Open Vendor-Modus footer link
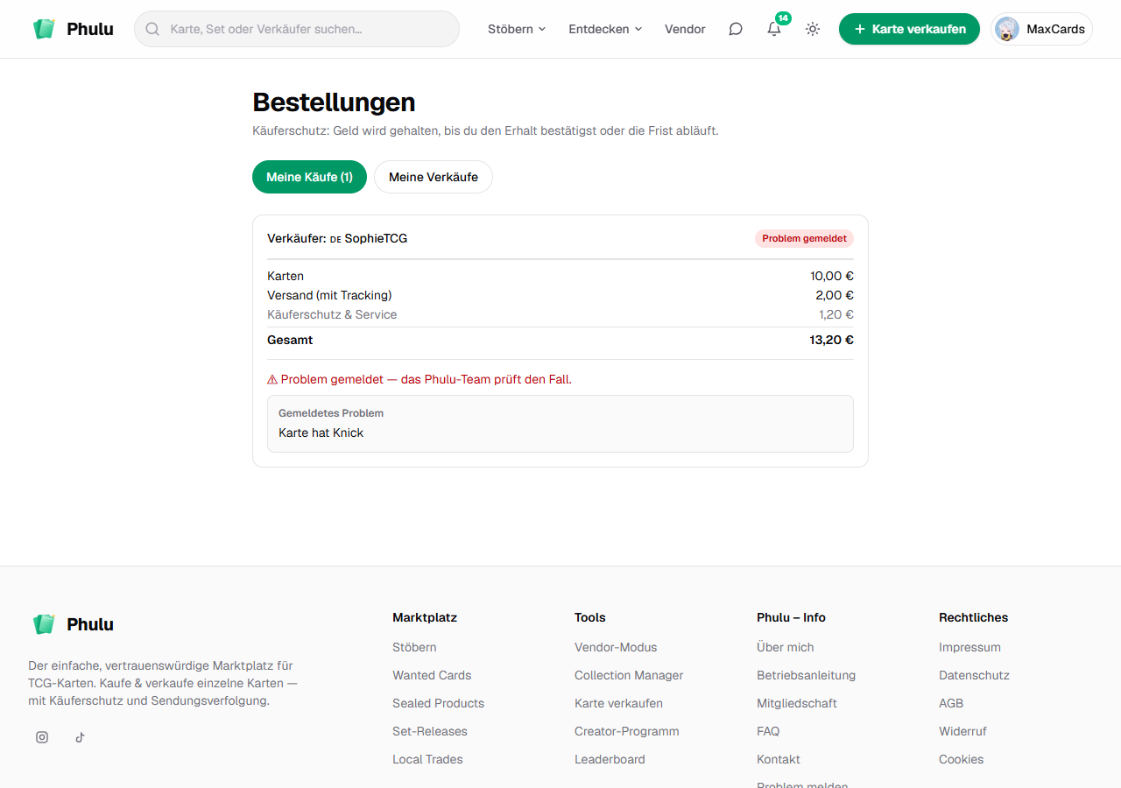 [x=616, y=647]
